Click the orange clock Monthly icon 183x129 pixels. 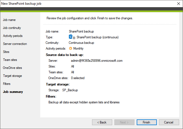pos(71,48)
